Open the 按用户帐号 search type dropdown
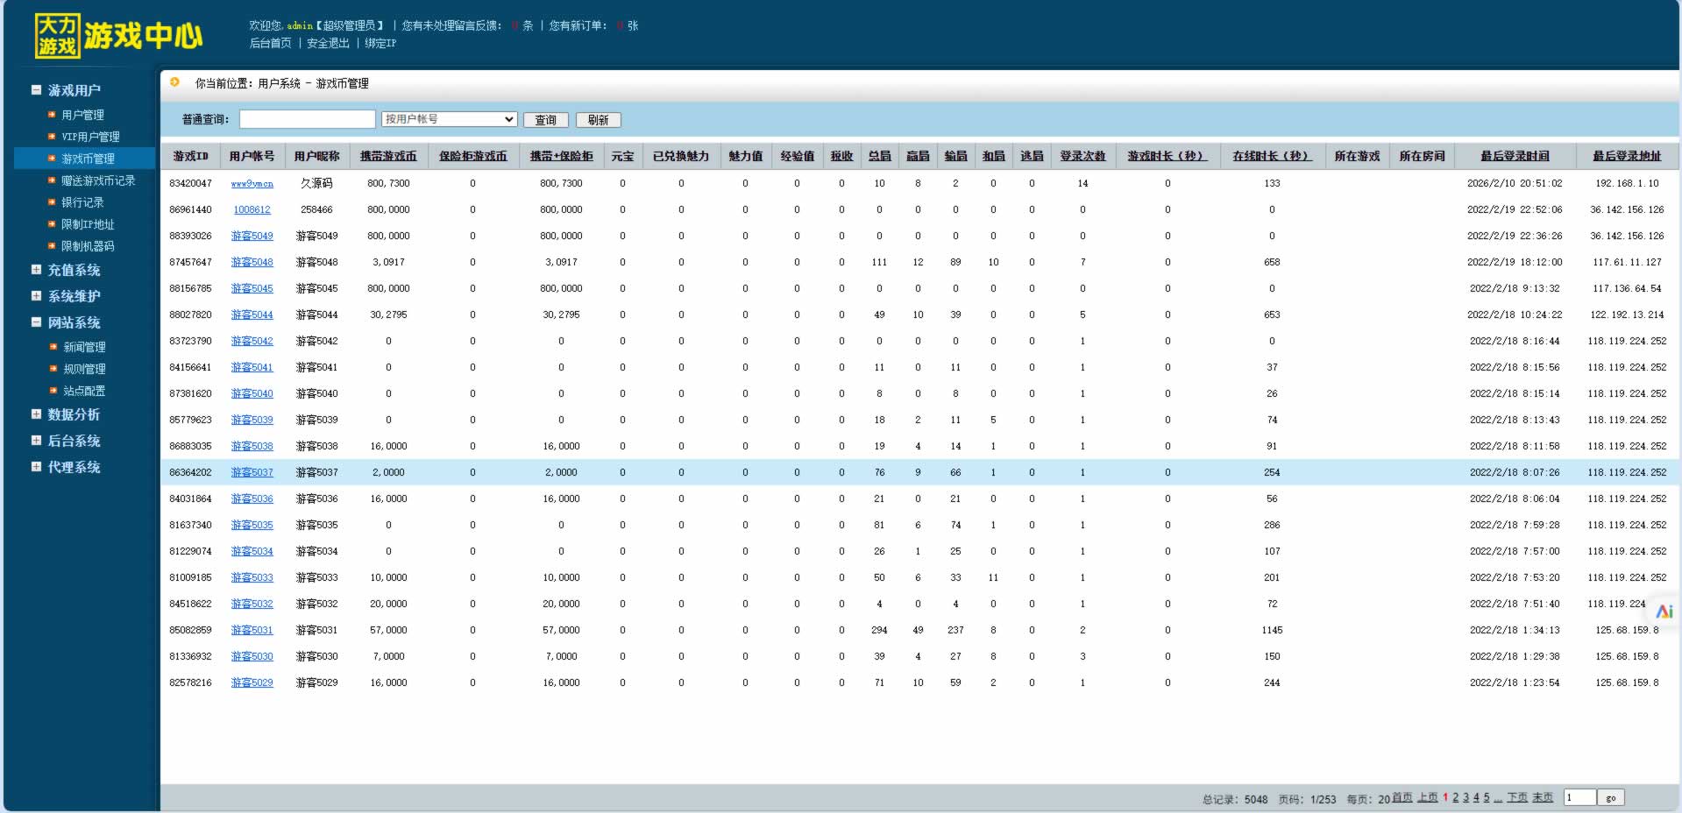 coord(449,119)
